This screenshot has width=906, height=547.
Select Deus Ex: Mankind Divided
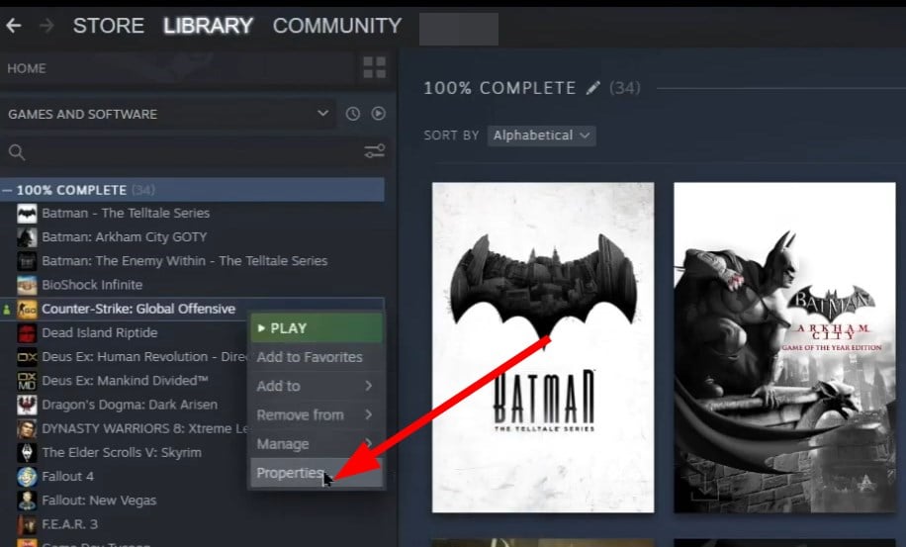pyautogui.click(x=125, y=381)
